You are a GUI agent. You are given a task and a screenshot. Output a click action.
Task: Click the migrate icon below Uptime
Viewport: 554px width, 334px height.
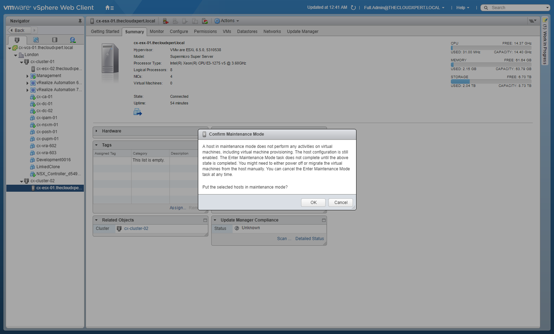(x=138, y=112)
